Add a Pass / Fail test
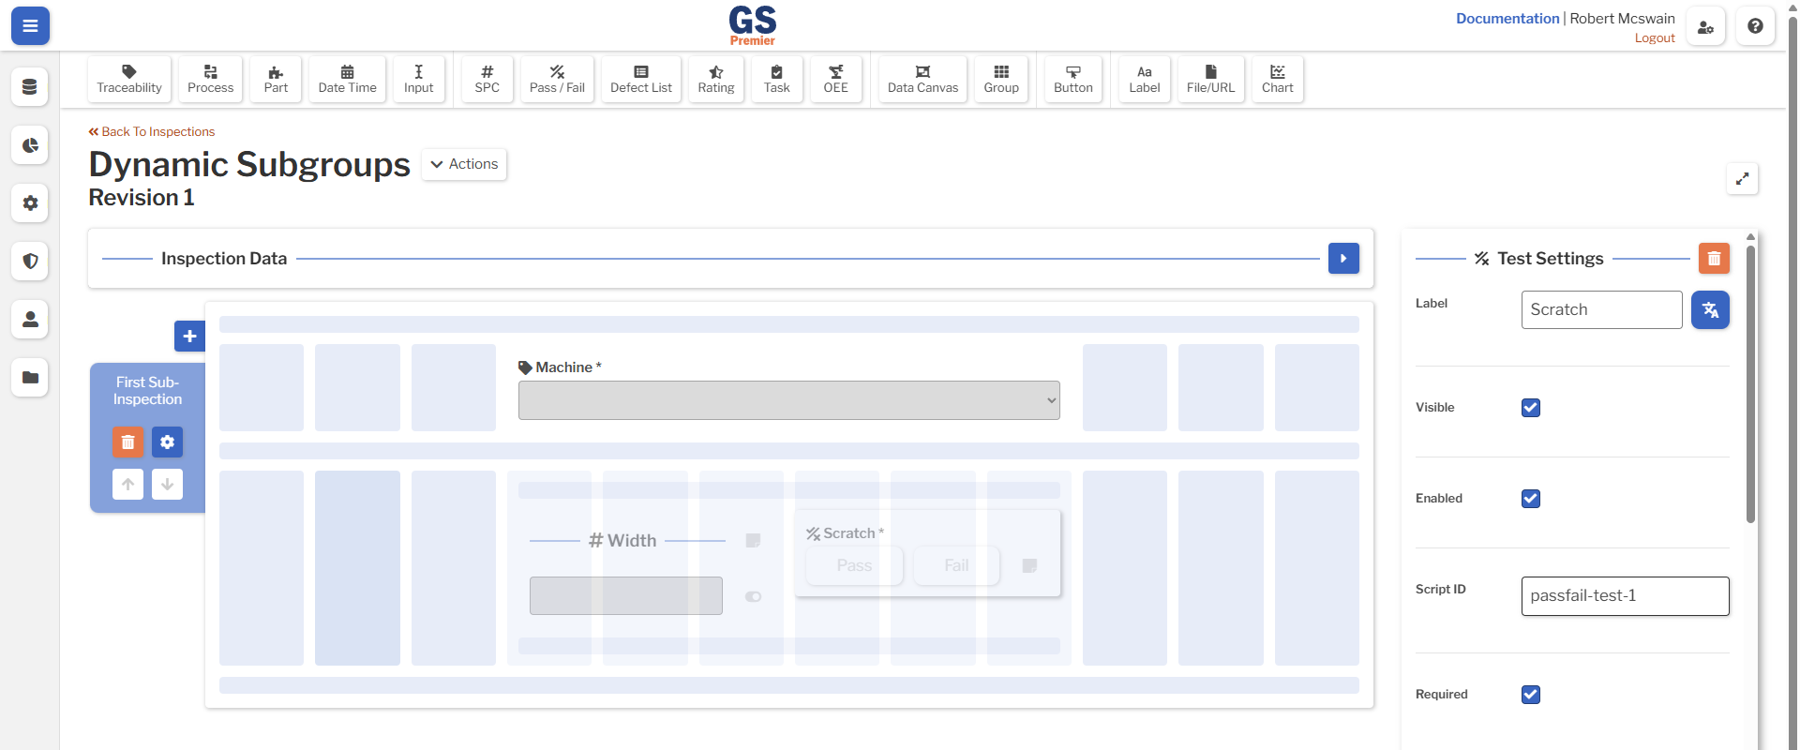Image resolution: width=1800 pixels, height=750 pixels. (557, 79)
